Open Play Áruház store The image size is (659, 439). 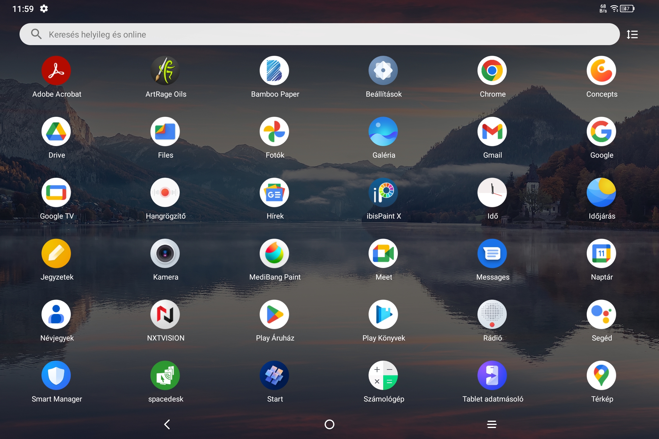coord(275,314)
